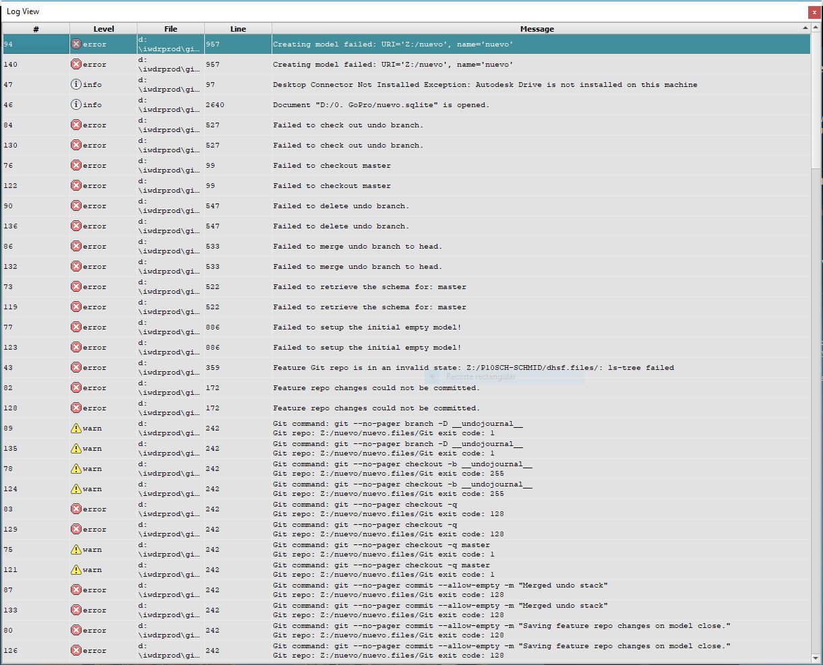Click line number 97 cell
This screenshot has height=665, width=823.
(x=238, y=84)
